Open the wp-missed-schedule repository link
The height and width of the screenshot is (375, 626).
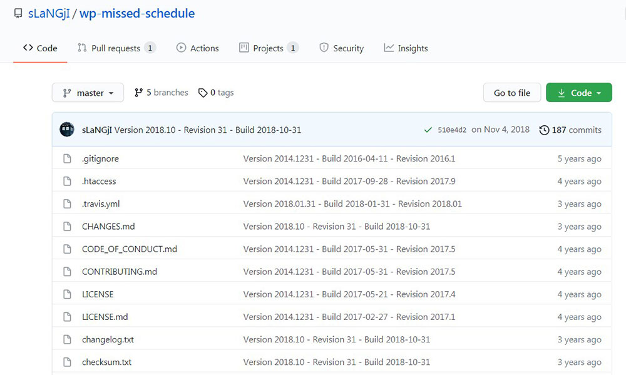[x=137, y=14]
